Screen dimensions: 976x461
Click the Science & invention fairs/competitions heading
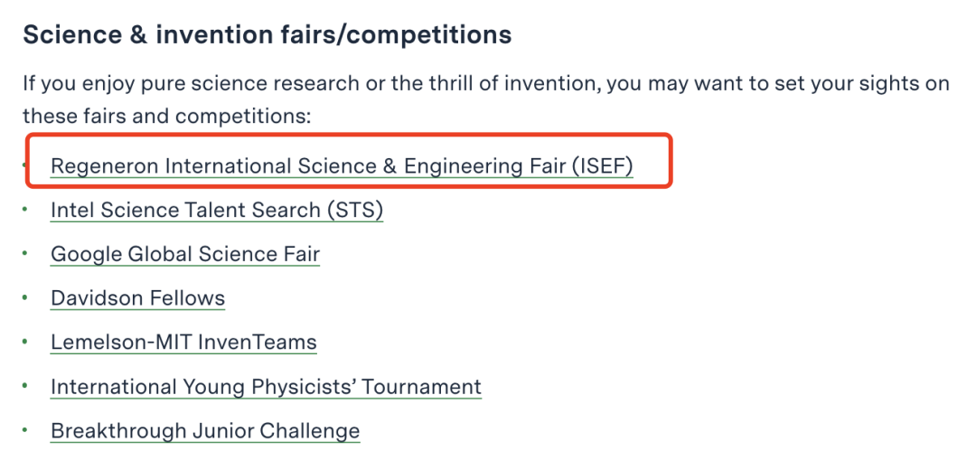click(x=267, y=35)
